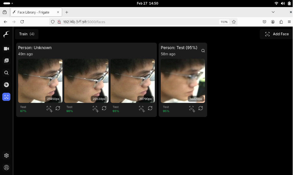Select the Face Library - Frigate tab

pos(33,12)
